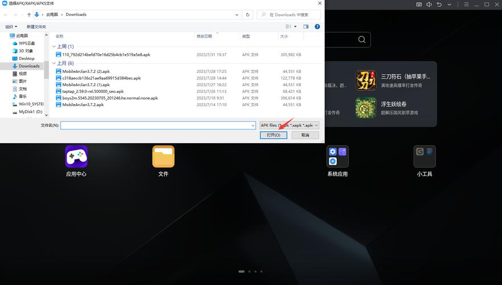Refresh the Downloads folder listing
This screenshot has width=502, height=285.
(247, 14)
